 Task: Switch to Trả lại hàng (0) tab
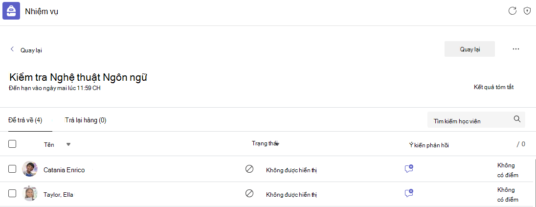click(86, 120)
